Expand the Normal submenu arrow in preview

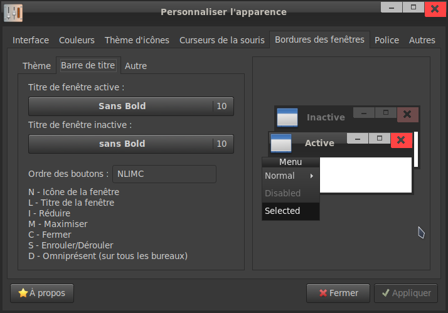[x=312, y=176]
